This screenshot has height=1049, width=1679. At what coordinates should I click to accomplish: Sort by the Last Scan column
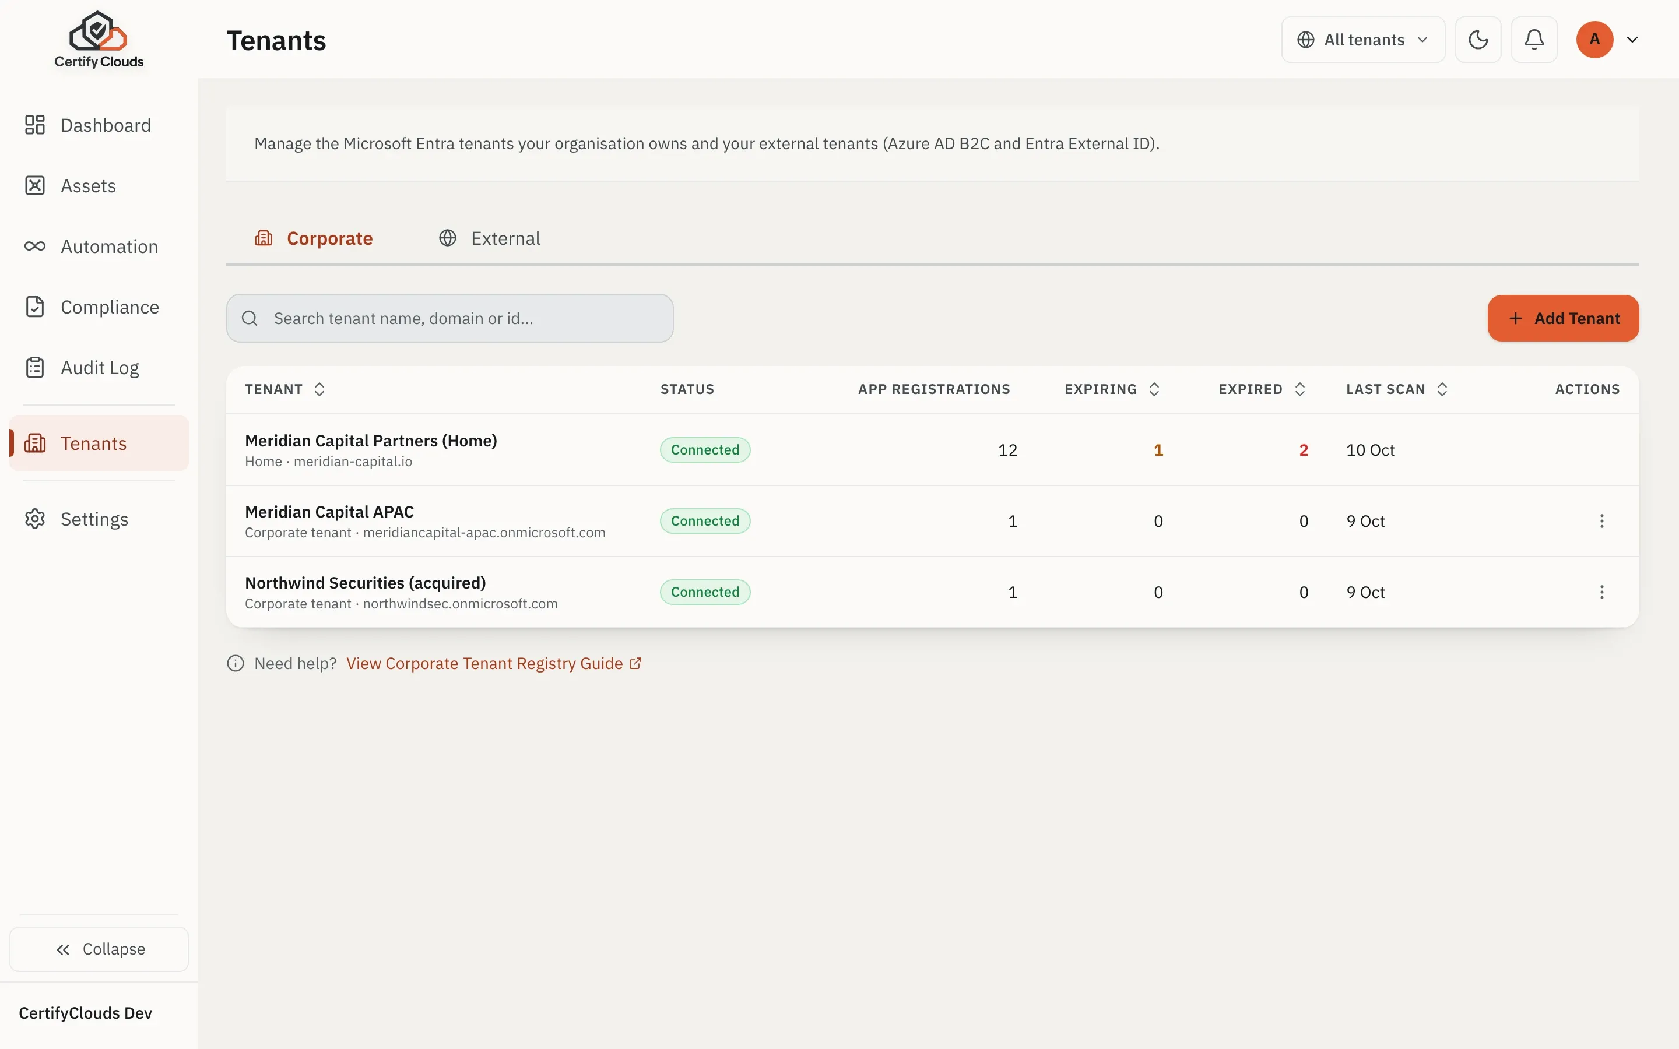[1397, 389]
